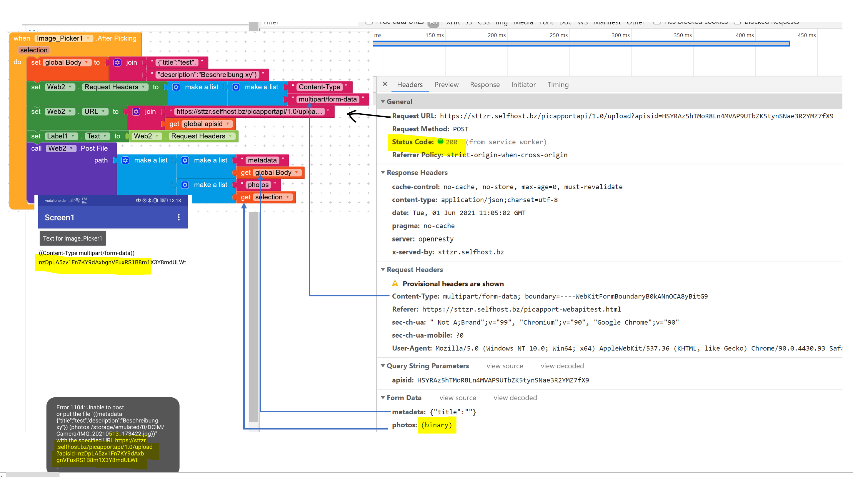
Task: Click the gear on URL join block
Action: 136,111
